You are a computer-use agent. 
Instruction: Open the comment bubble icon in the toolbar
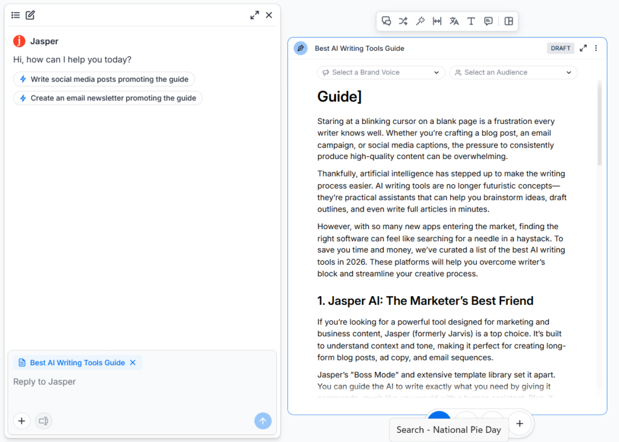(x=488, y=21)
